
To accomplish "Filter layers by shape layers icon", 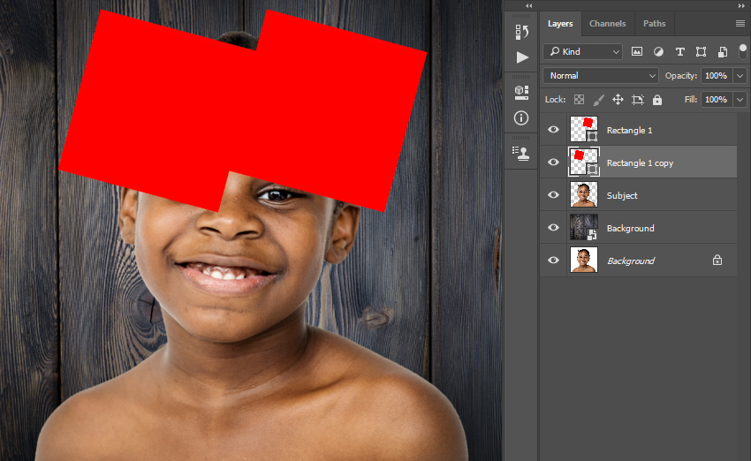I will (x=701, y=52).
